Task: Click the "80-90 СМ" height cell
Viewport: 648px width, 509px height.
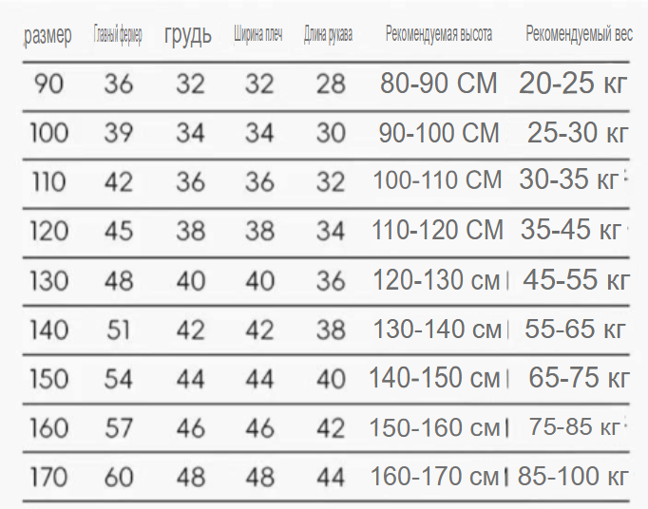Action: (x=438, y=83)
